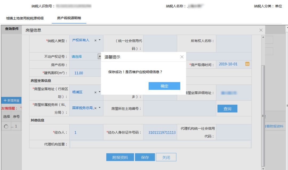Open the 不动产权证号 dropdown
The image size is (288, 170).
tap(99, 57)
